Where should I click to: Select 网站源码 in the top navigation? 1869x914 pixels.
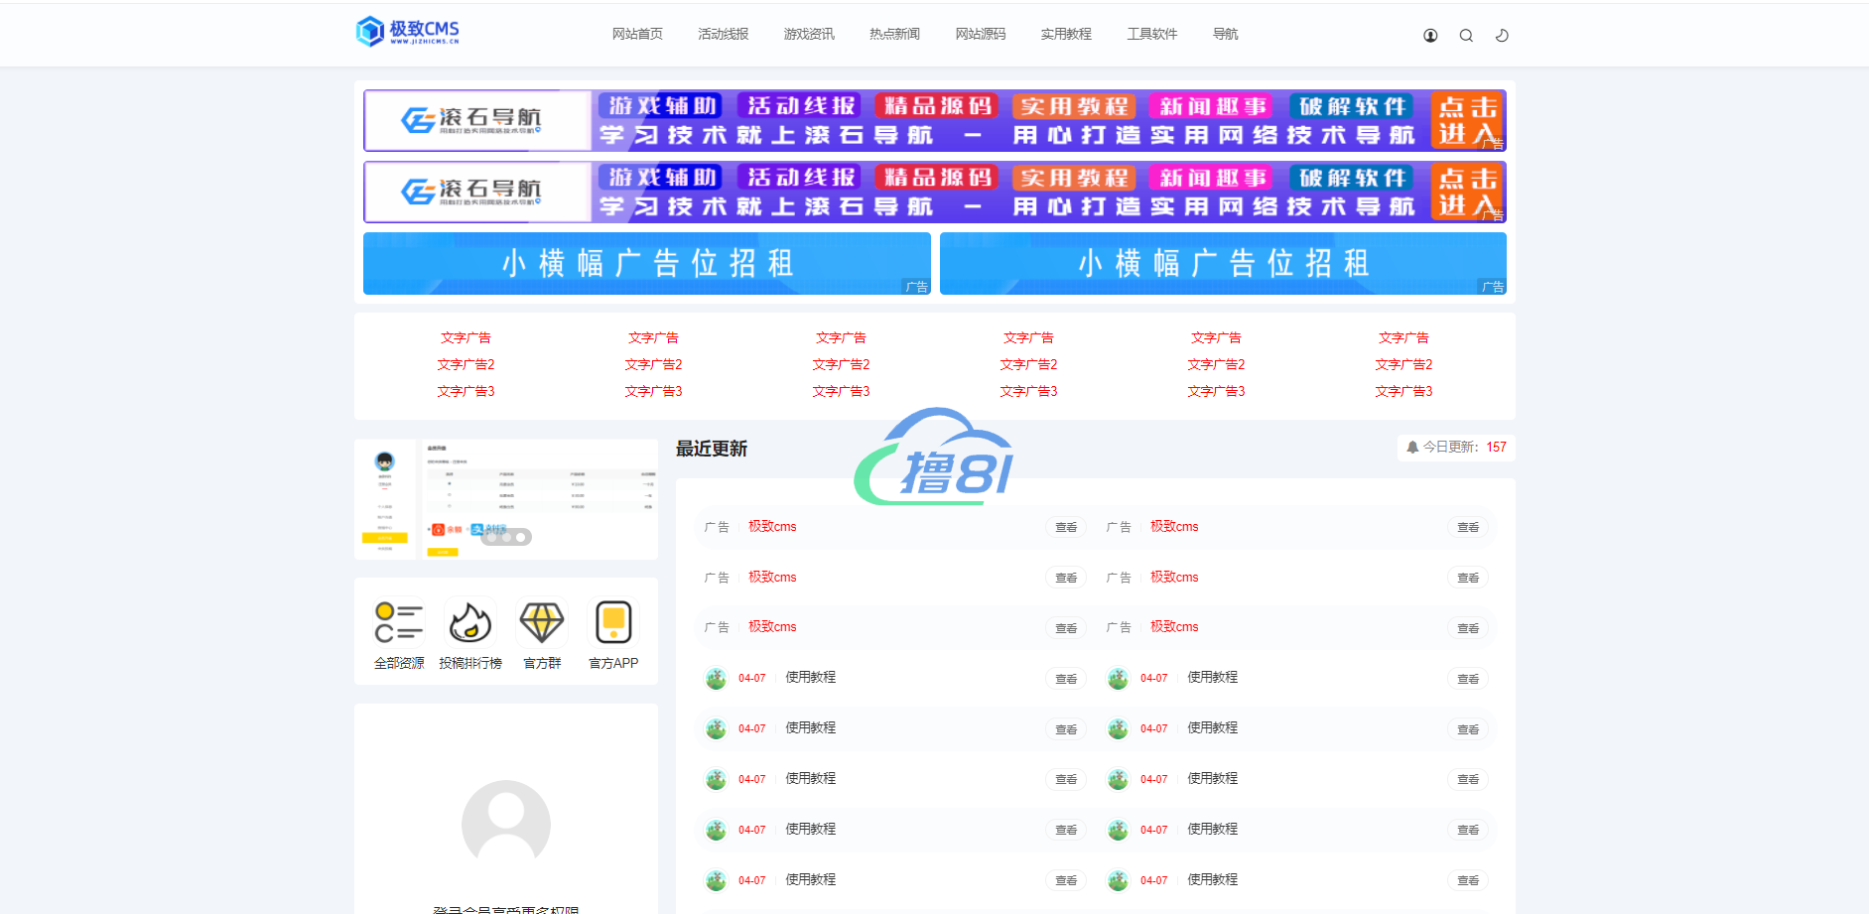tap(981, 34)
